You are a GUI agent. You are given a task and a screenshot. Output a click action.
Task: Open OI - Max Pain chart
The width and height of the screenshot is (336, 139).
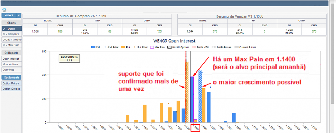(11, 45)
